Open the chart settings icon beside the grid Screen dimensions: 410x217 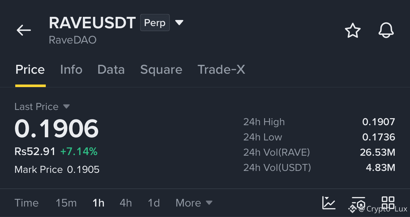pos(358,203)
